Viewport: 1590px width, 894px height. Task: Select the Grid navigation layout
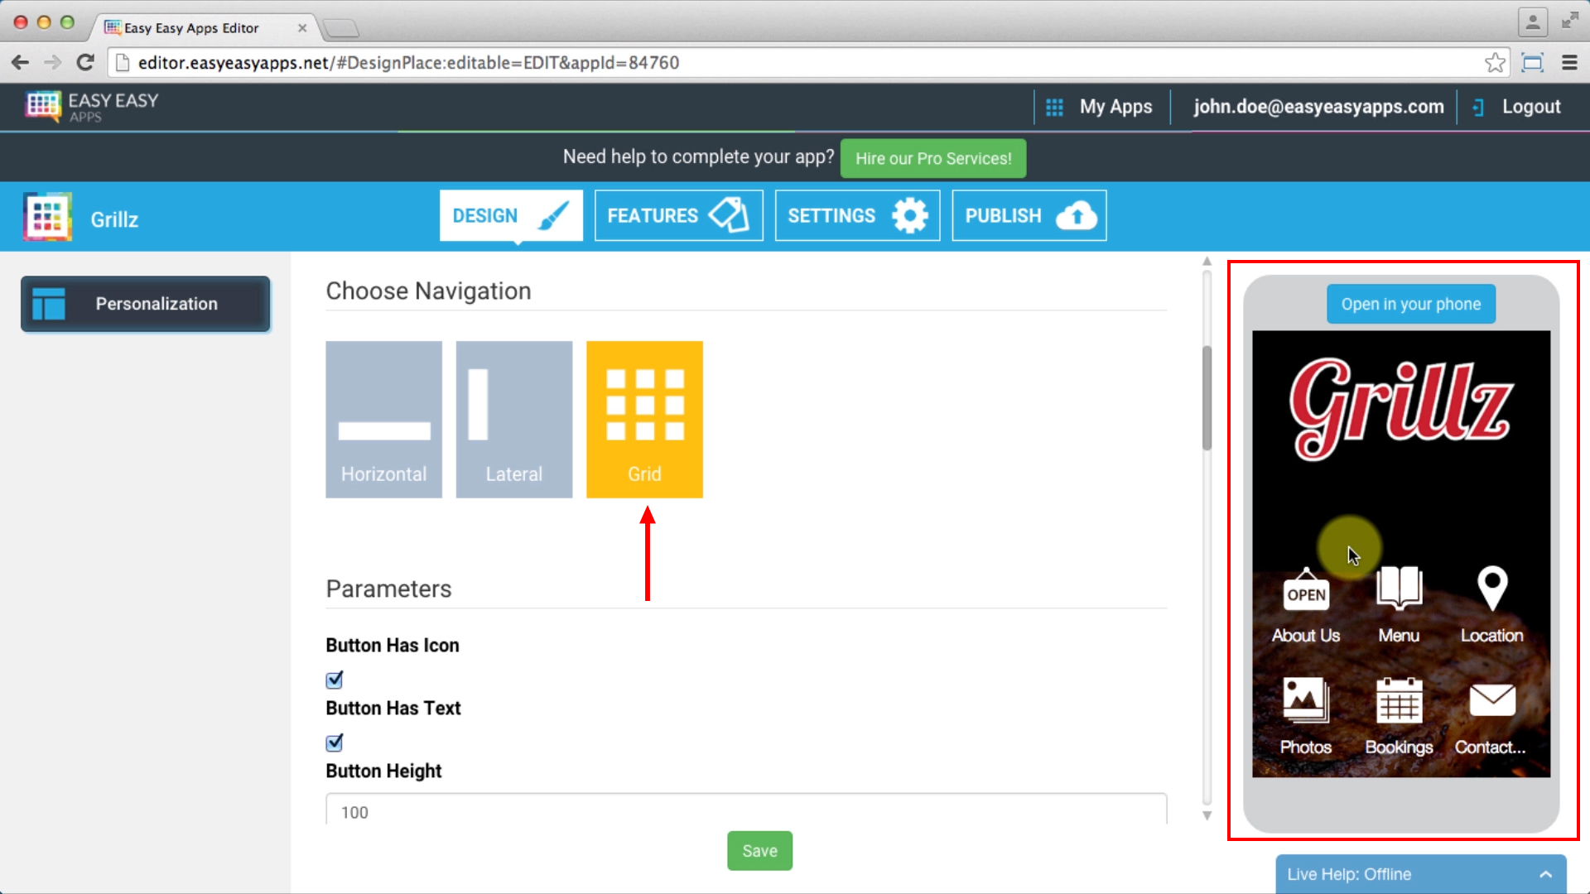click(644, 418)
